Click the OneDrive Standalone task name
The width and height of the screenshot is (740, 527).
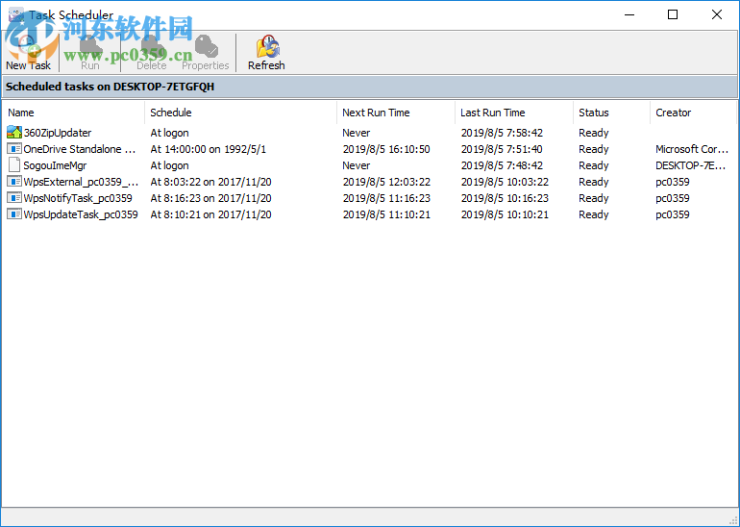tap(80, 149)
